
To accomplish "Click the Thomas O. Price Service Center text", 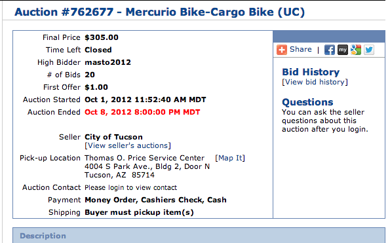I will click(144, 158).
